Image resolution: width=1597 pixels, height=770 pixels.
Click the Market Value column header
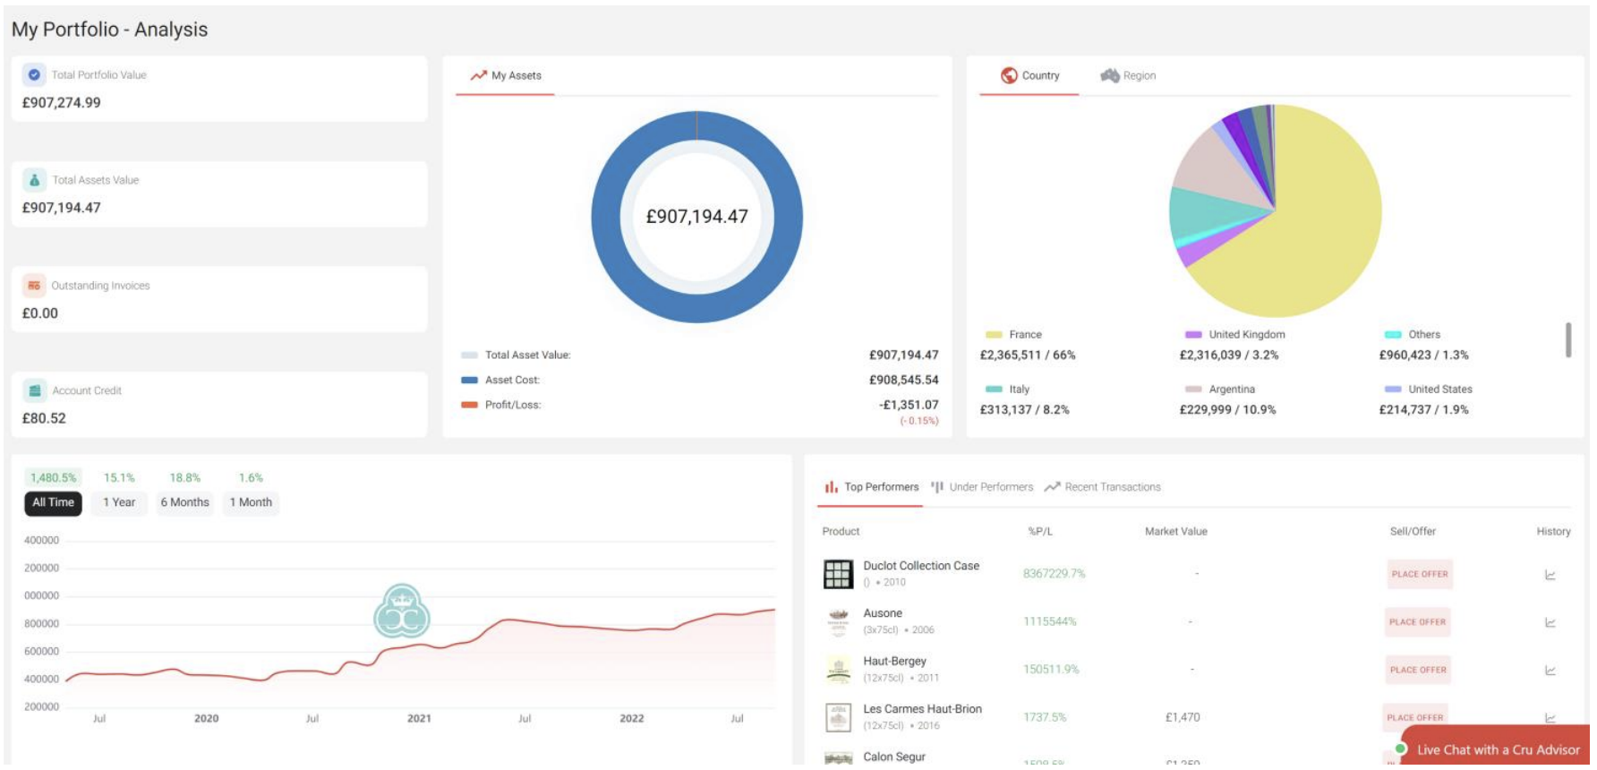tap(1176, 532)
